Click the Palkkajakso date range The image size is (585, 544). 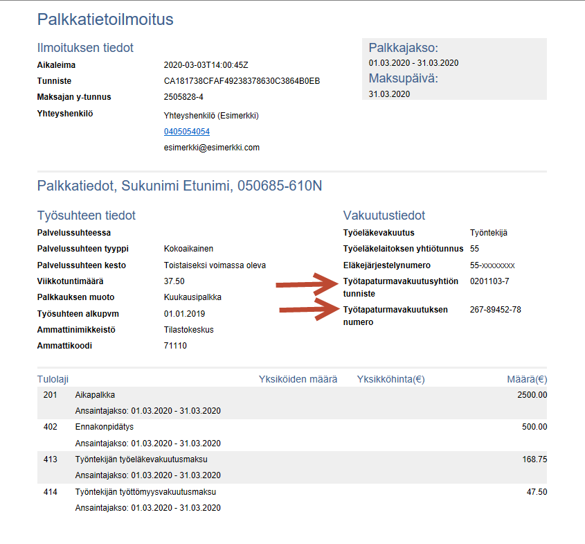point(413,63)
